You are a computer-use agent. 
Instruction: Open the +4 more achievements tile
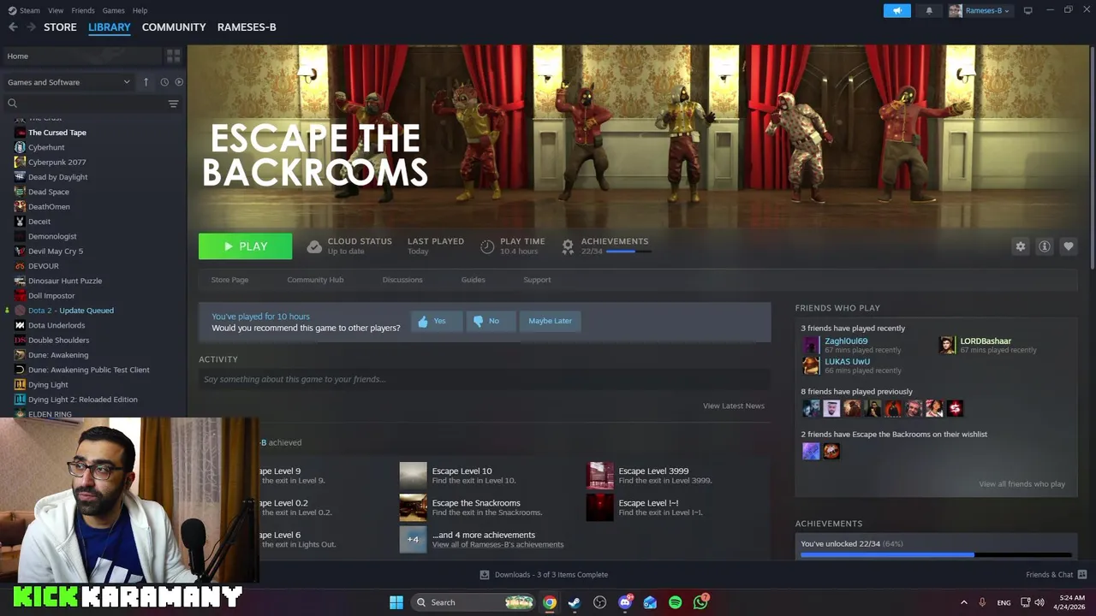point(413,539)
